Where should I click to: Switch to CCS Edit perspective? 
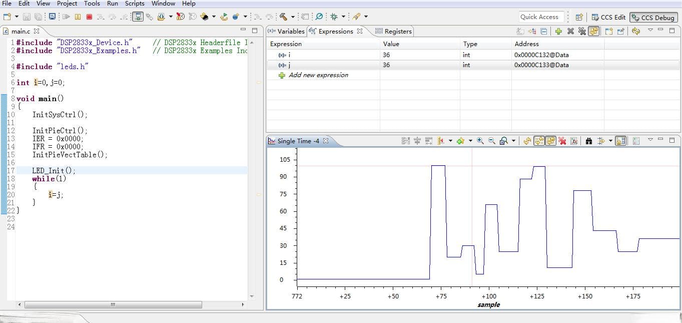click(x=608, y=17)
